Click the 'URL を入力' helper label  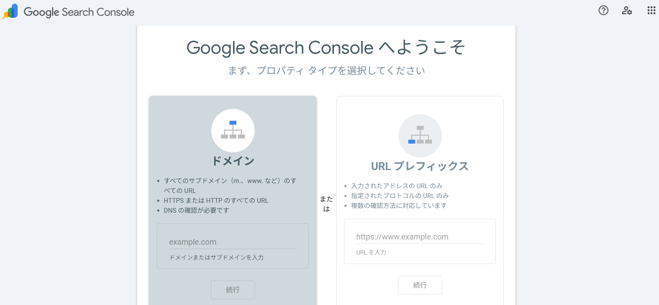(371, 253)
